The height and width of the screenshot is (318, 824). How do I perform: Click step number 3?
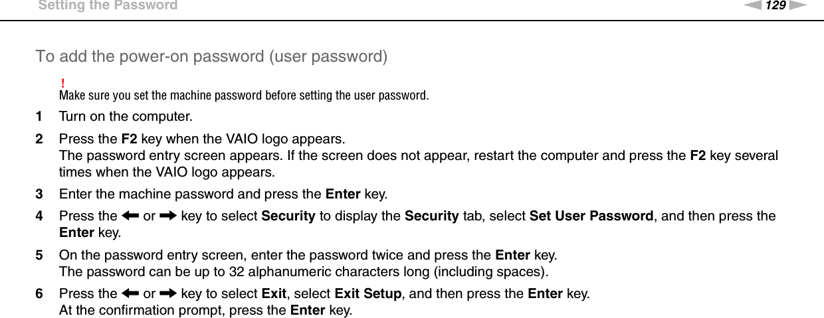tap(40, 195)
